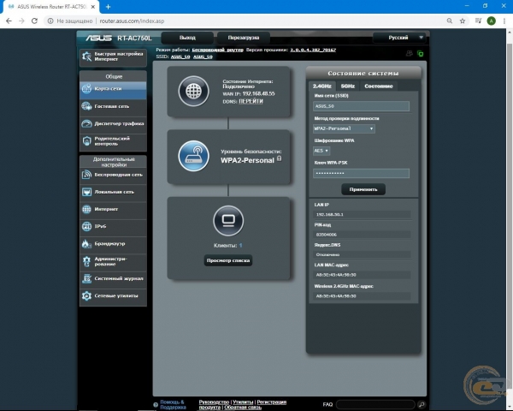Open the AES WPA encryption dropdown
The image size is (513, 411).
tap(321, 151)
